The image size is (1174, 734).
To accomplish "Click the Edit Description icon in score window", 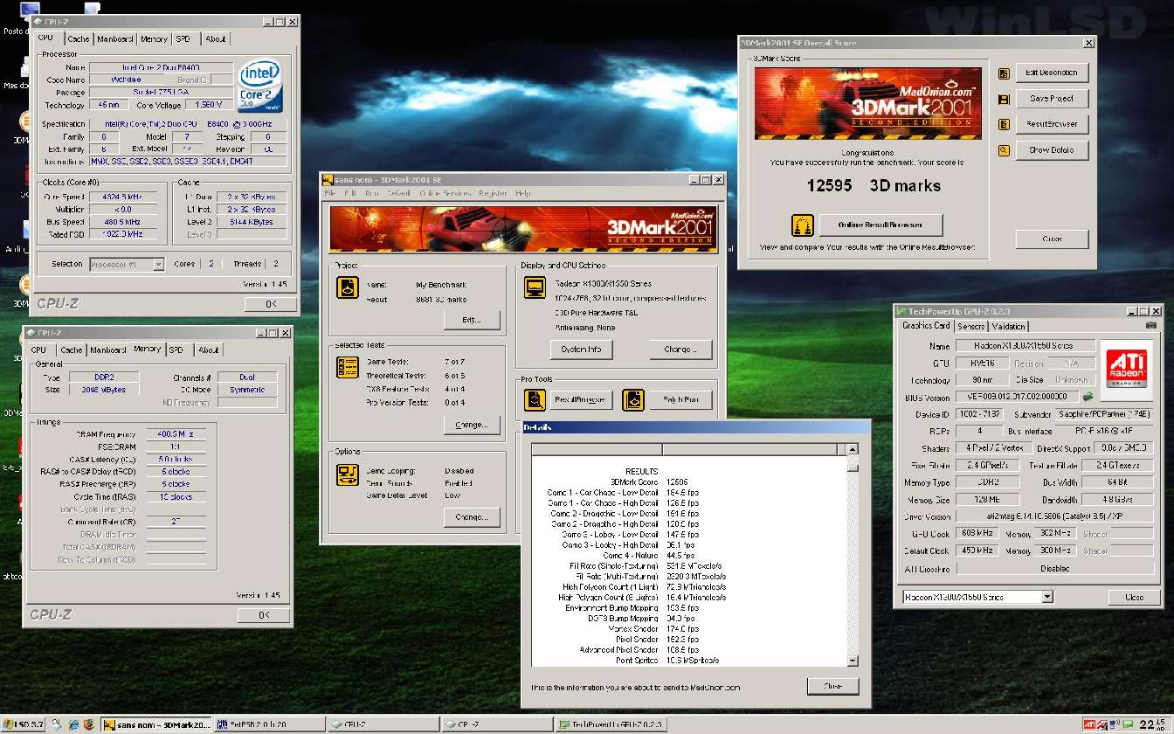I will point(1004,73).
